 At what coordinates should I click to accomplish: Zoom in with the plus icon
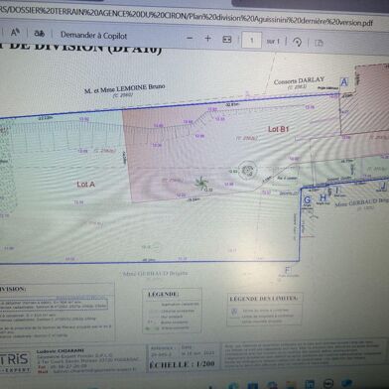[x=207, y=39]
